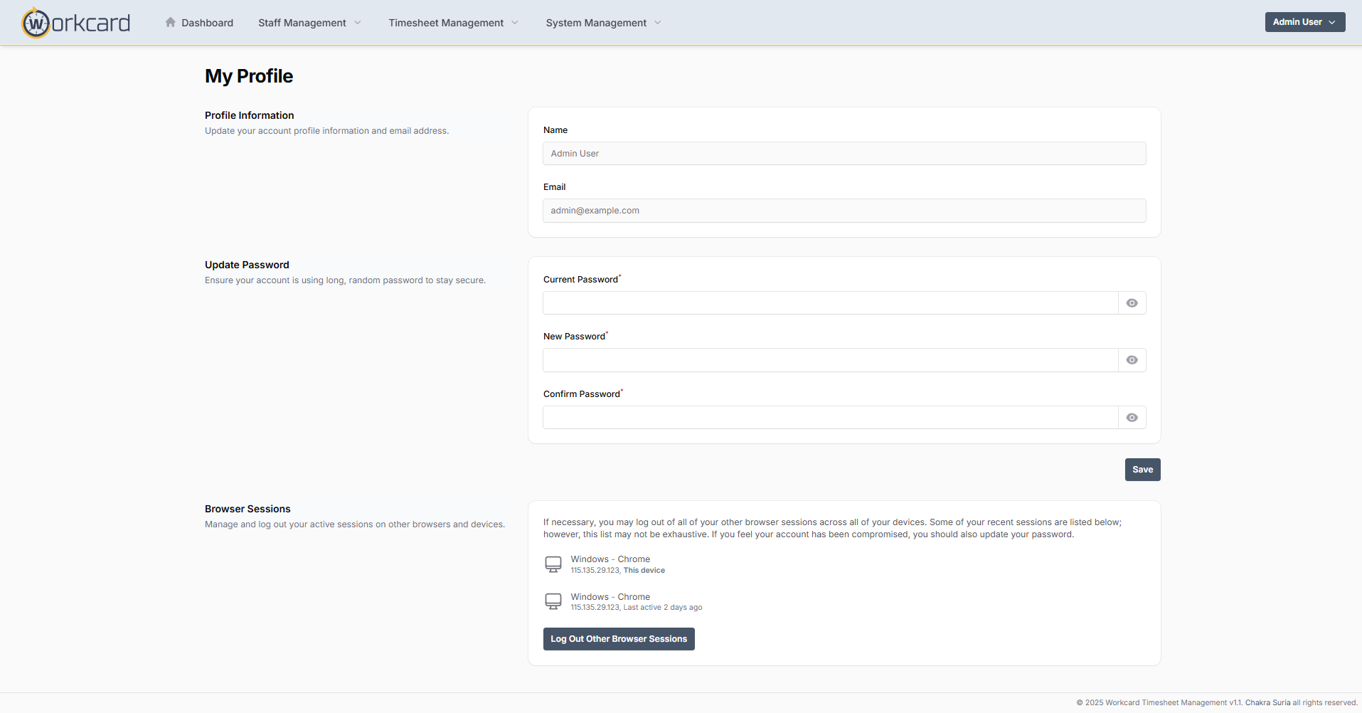Select the New Password input box
Image resolution: width=1362 pixels, height=713 pixels.
830,360
